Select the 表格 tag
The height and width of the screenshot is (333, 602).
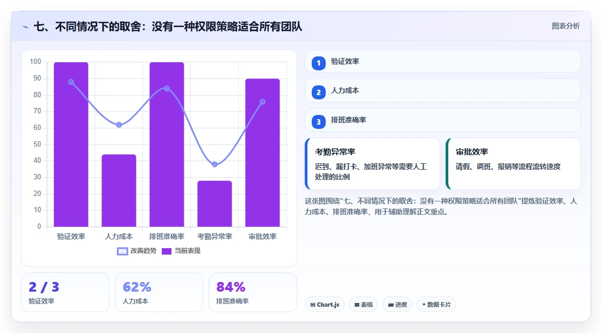363,305
